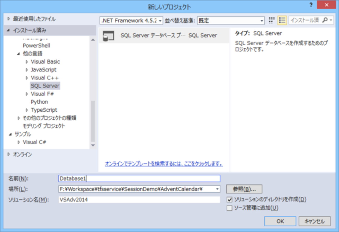Image resolution: width=339 pixels, height=232 pixels.
Task: Expand the Visual C++ node
Action: 27,78
